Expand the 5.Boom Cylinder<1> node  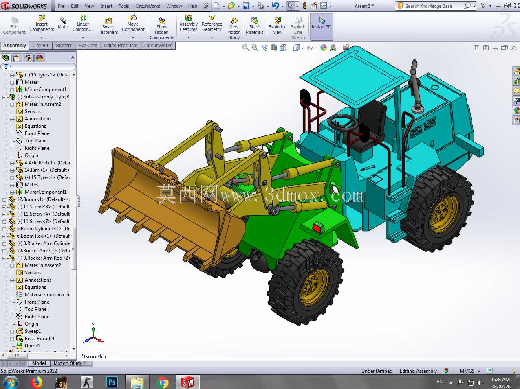[4, 229]
